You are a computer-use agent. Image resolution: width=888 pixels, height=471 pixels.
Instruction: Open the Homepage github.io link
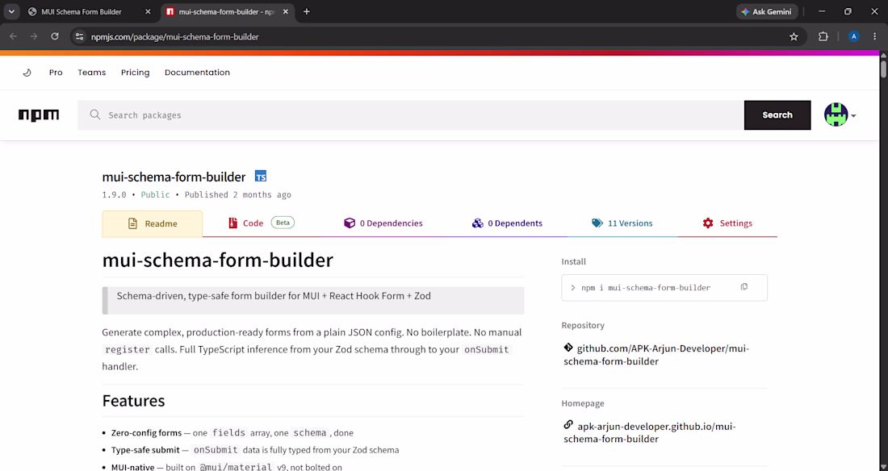(x=650, y=432)
